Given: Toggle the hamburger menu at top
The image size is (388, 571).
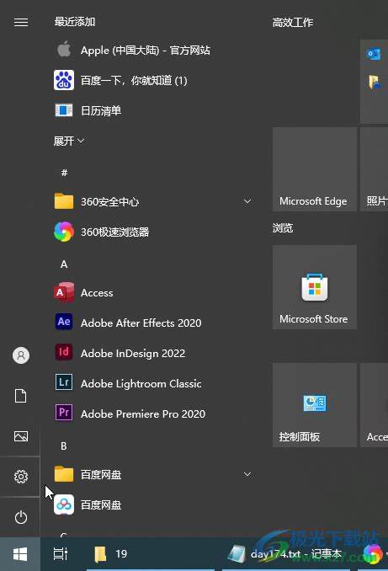Looking at the screenshot, I should [x=21, y=22].
